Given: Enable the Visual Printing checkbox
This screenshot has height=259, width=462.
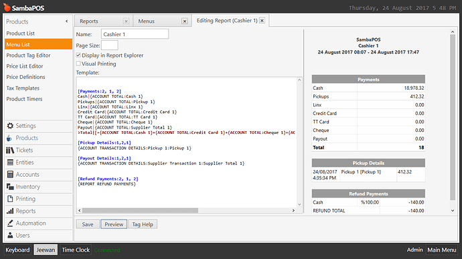Looking at the screenshot, I should (x=78, y=64).
